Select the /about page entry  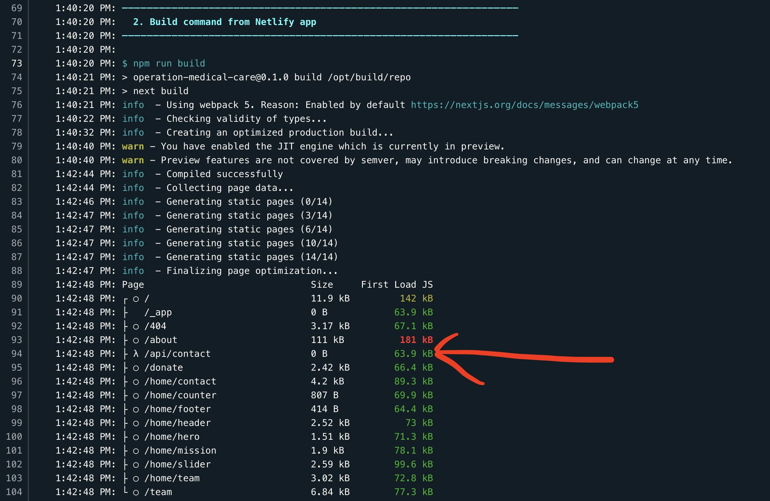point(161,340)
